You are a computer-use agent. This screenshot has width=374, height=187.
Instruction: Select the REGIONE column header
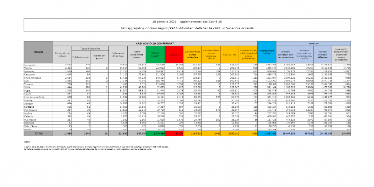point(38,52)
